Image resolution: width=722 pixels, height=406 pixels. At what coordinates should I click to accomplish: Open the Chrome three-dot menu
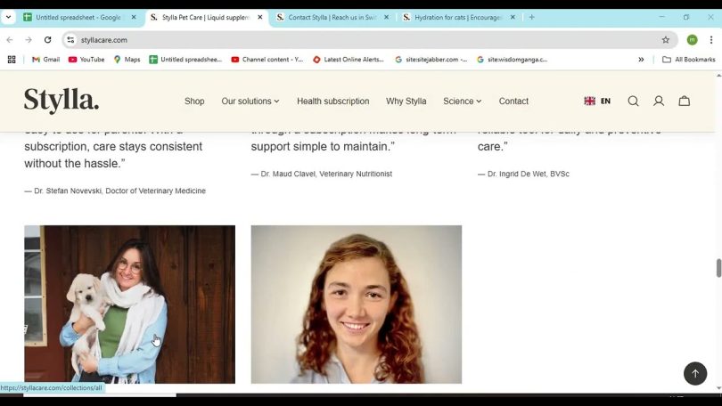point(711,40)
